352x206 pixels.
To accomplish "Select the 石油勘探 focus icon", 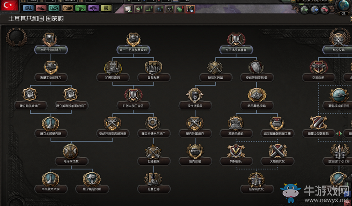I will click(154, 151).
